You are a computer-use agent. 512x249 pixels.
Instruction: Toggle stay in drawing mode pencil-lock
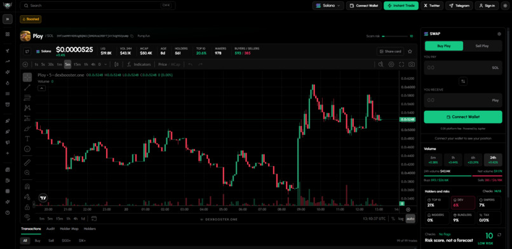coord(27,197)
